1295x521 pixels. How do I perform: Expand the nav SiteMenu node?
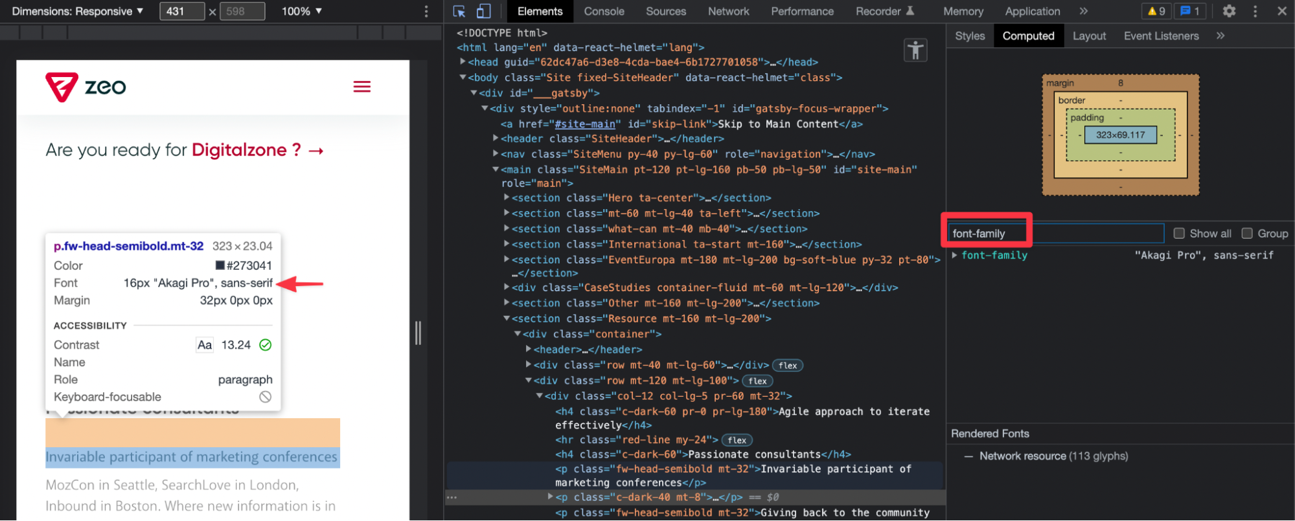(496, 154)
